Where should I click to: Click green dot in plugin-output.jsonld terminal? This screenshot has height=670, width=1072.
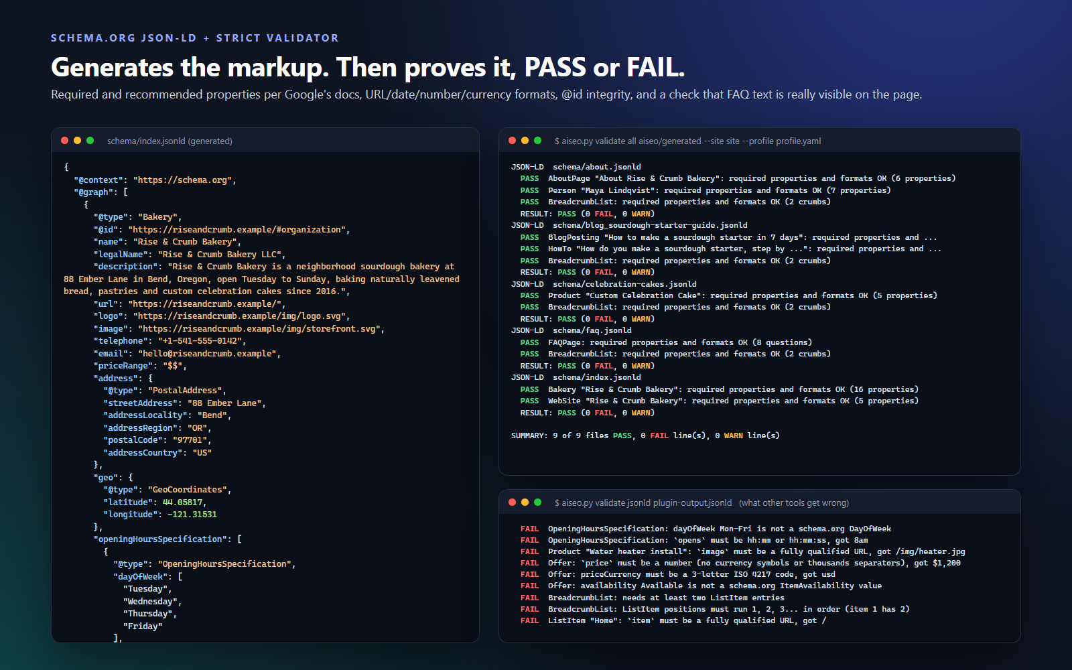tap(538, 503)
